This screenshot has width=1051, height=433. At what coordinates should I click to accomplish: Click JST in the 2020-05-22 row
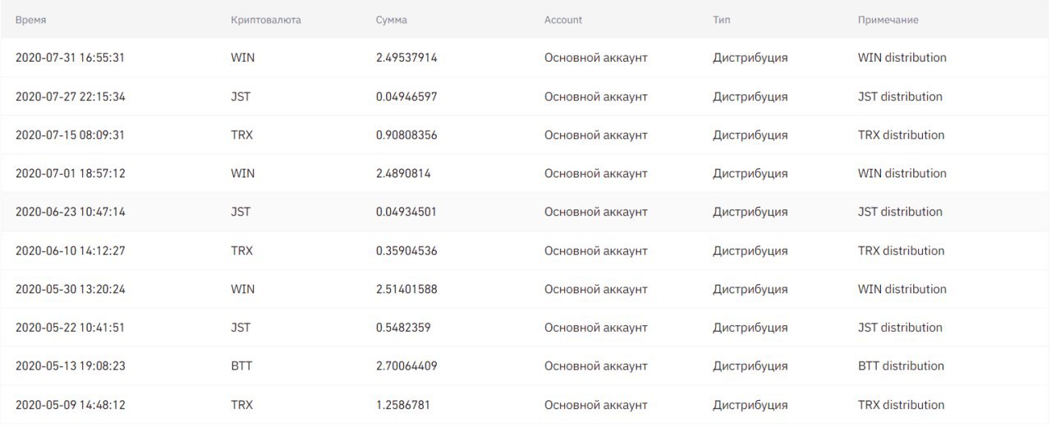tap(241, 328)
